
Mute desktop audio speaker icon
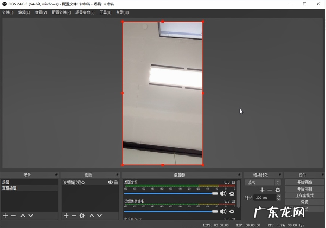[222, 193]
